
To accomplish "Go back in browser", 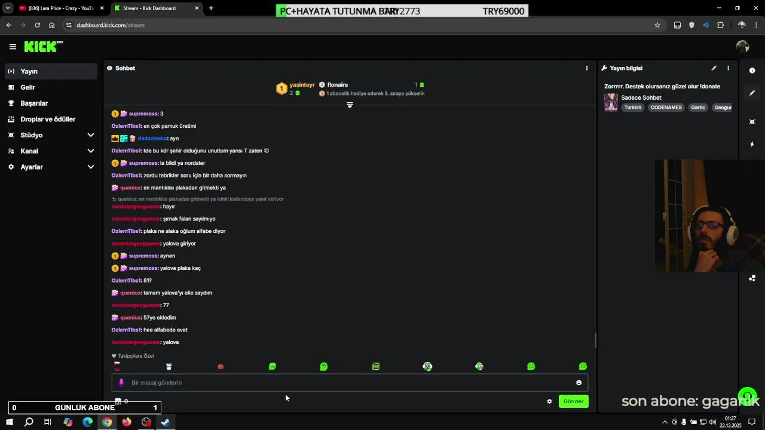I will (x=8, y=25).
